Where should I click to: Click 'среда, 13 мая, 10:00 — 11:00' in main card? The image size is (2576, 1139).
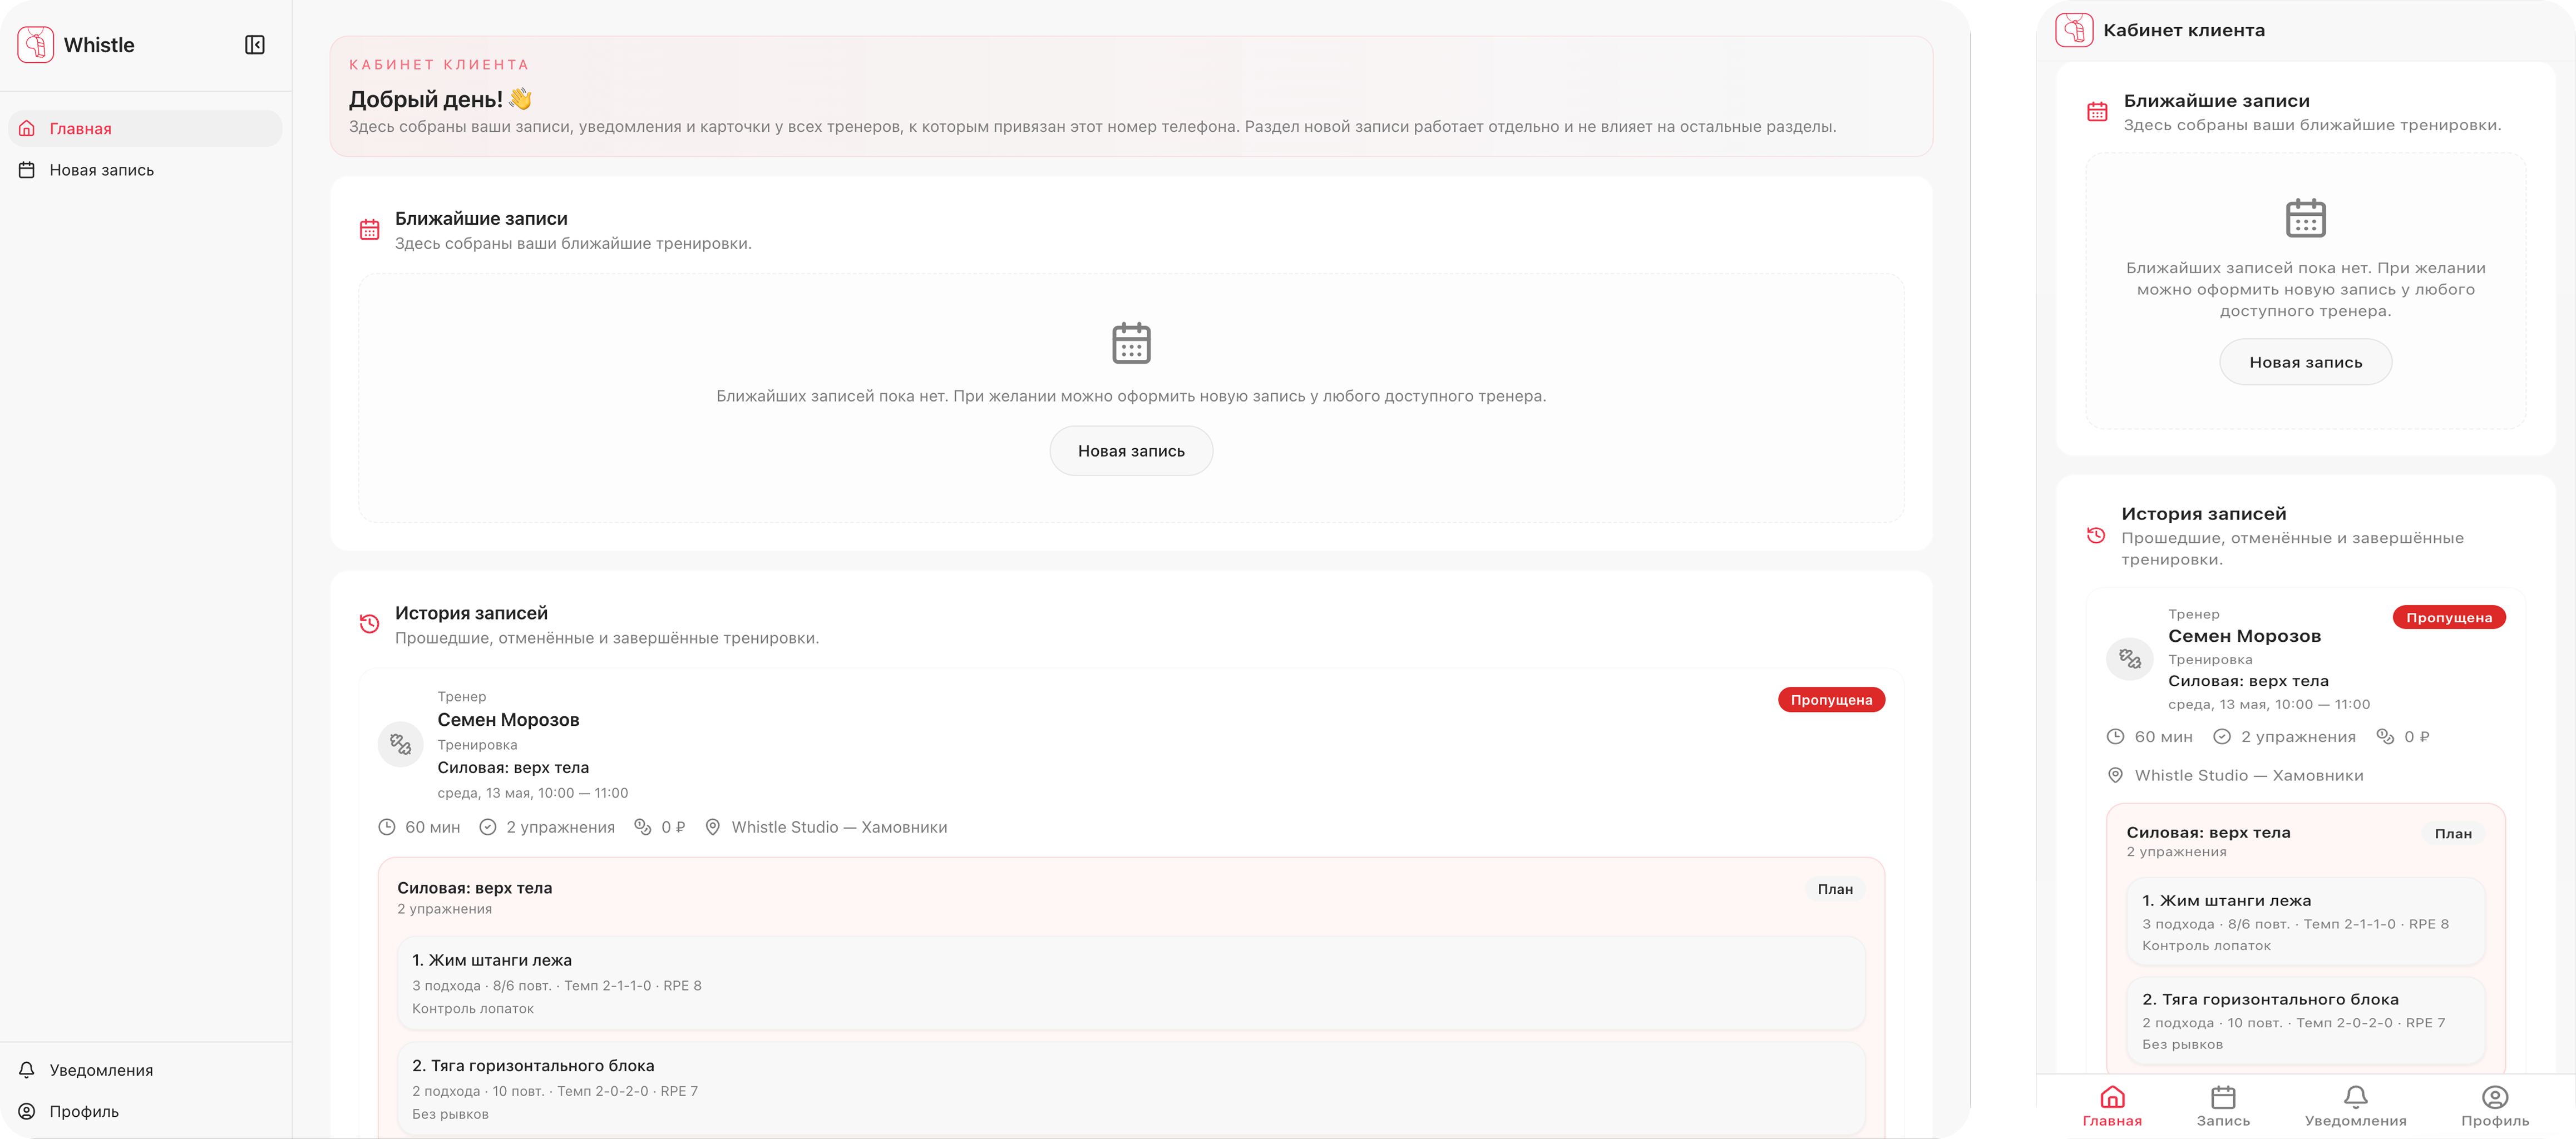coord(533,793)
